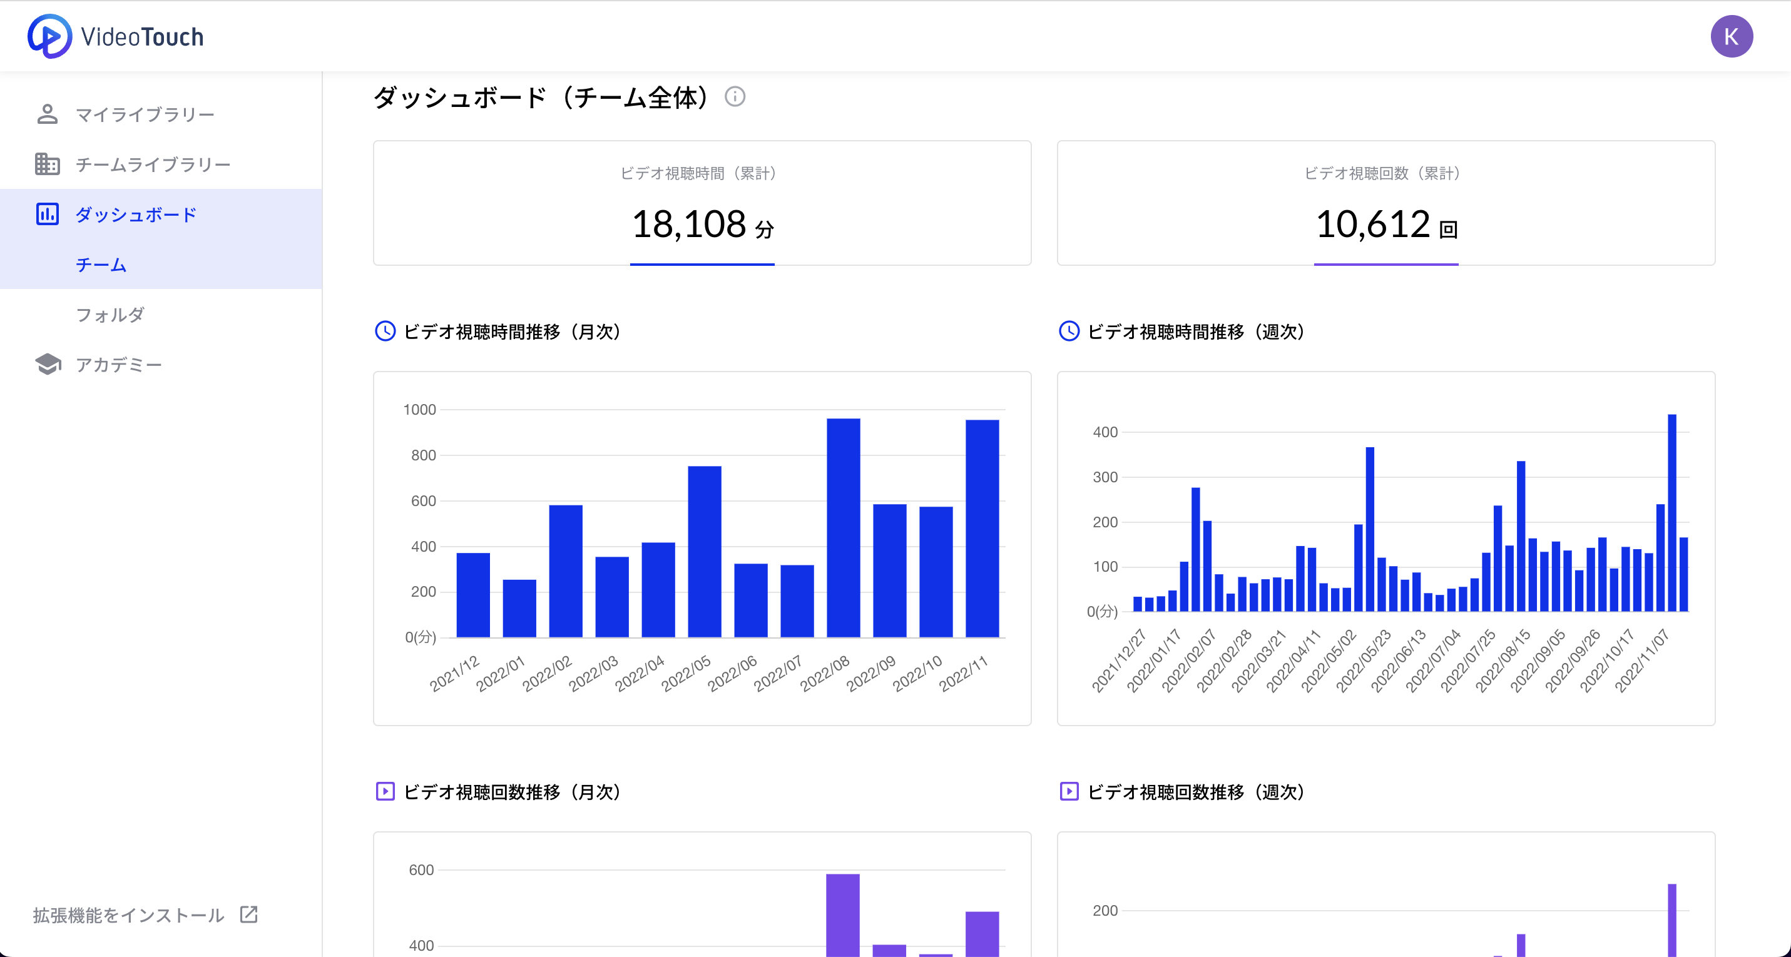Click the 1000 axis label on monthly chart

419,409
